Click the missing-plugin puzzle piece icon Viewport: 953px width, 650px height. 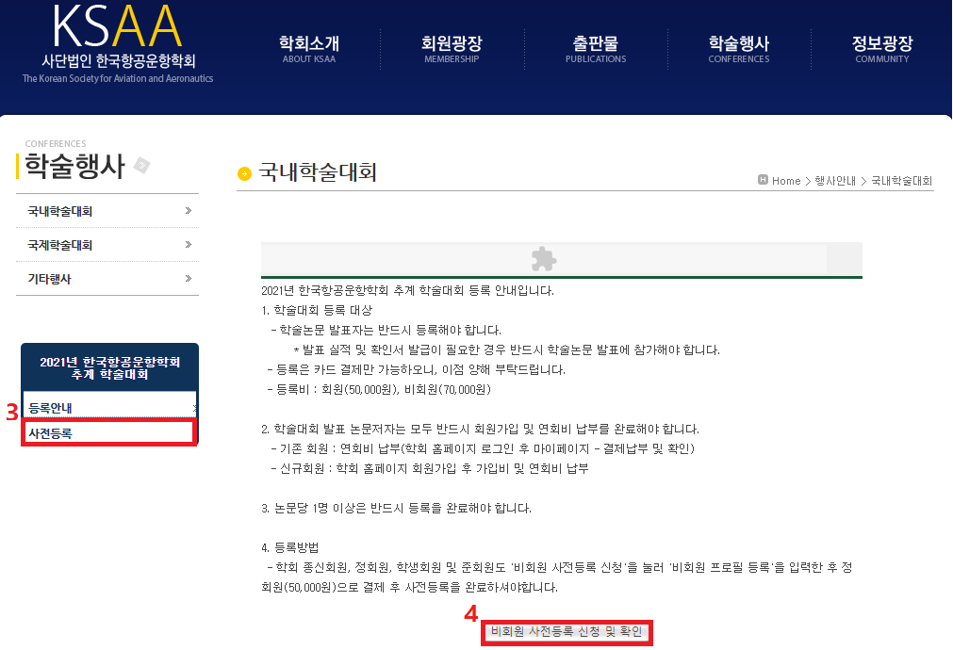(544, 259)
